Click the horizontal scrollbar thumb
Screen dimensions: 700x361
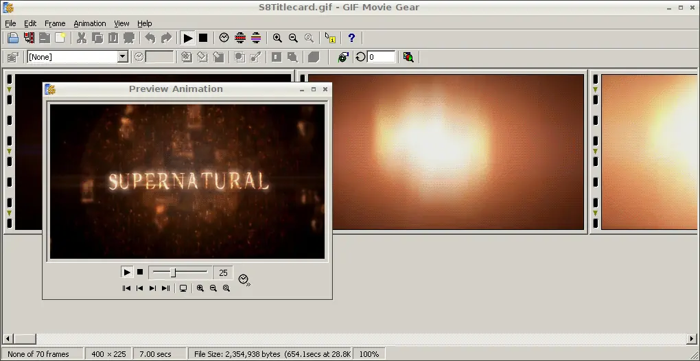pos(25,339)
